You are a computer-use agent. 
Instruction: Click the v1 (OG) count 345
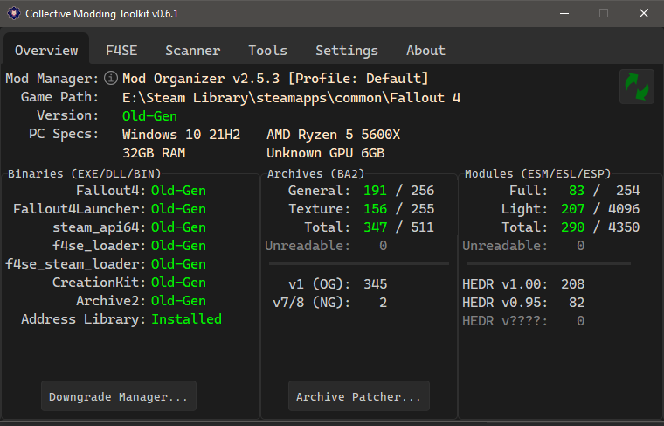coord(375,283)
